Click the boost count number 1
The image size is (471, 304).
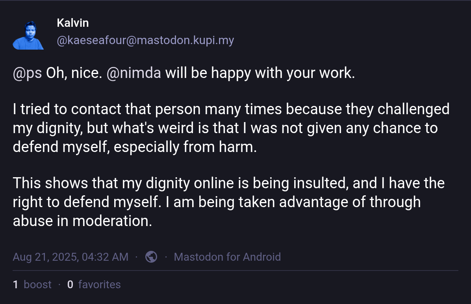pos(15,284)
